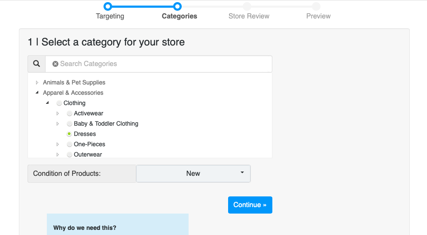The image size is (427, 235).
Task: Select the One-Pieces radio button
Action: pyautogui.click(x=70, y=145)
